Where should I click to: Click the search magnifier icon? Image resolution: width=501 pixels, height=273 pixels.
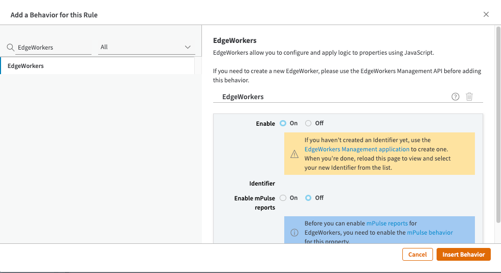pyautogui.click(x=10, y=48)
